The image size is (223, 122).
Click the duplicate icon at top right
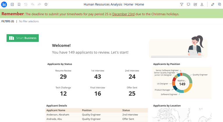coord(220,4)
